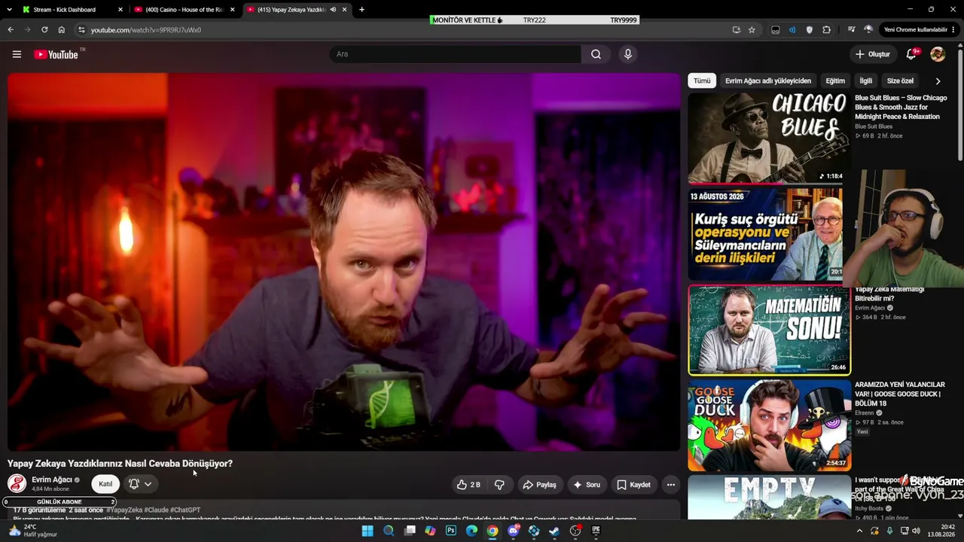Open the account avatar menu

click(x=938, y=54)
